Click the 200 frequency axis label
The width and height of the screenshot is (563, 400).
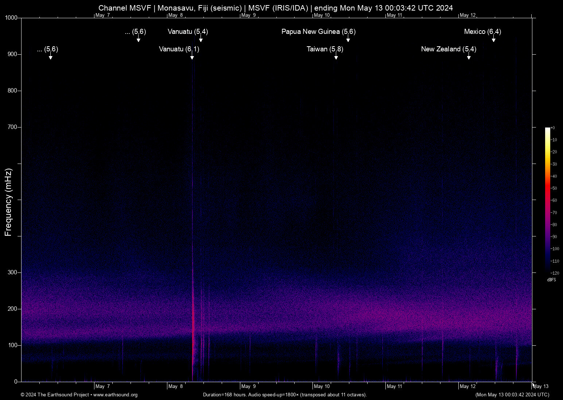[x=13, y=309]
